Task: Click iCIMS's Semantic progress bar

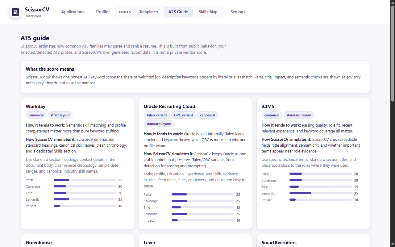Action: pyautogui.click(x=321, y=193)
